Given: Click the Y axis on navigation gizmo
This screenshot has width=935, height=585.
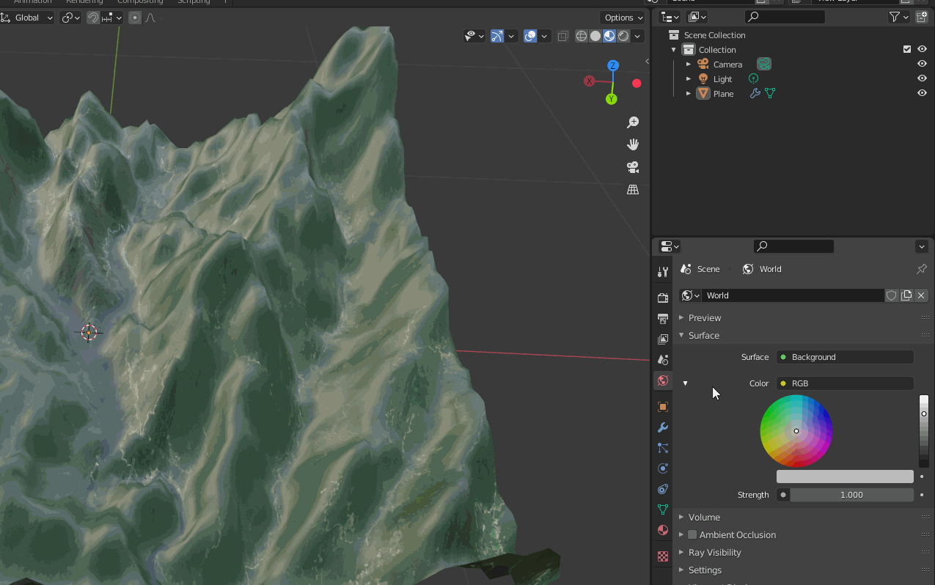Looking at the screenshot, I should 612,99.
